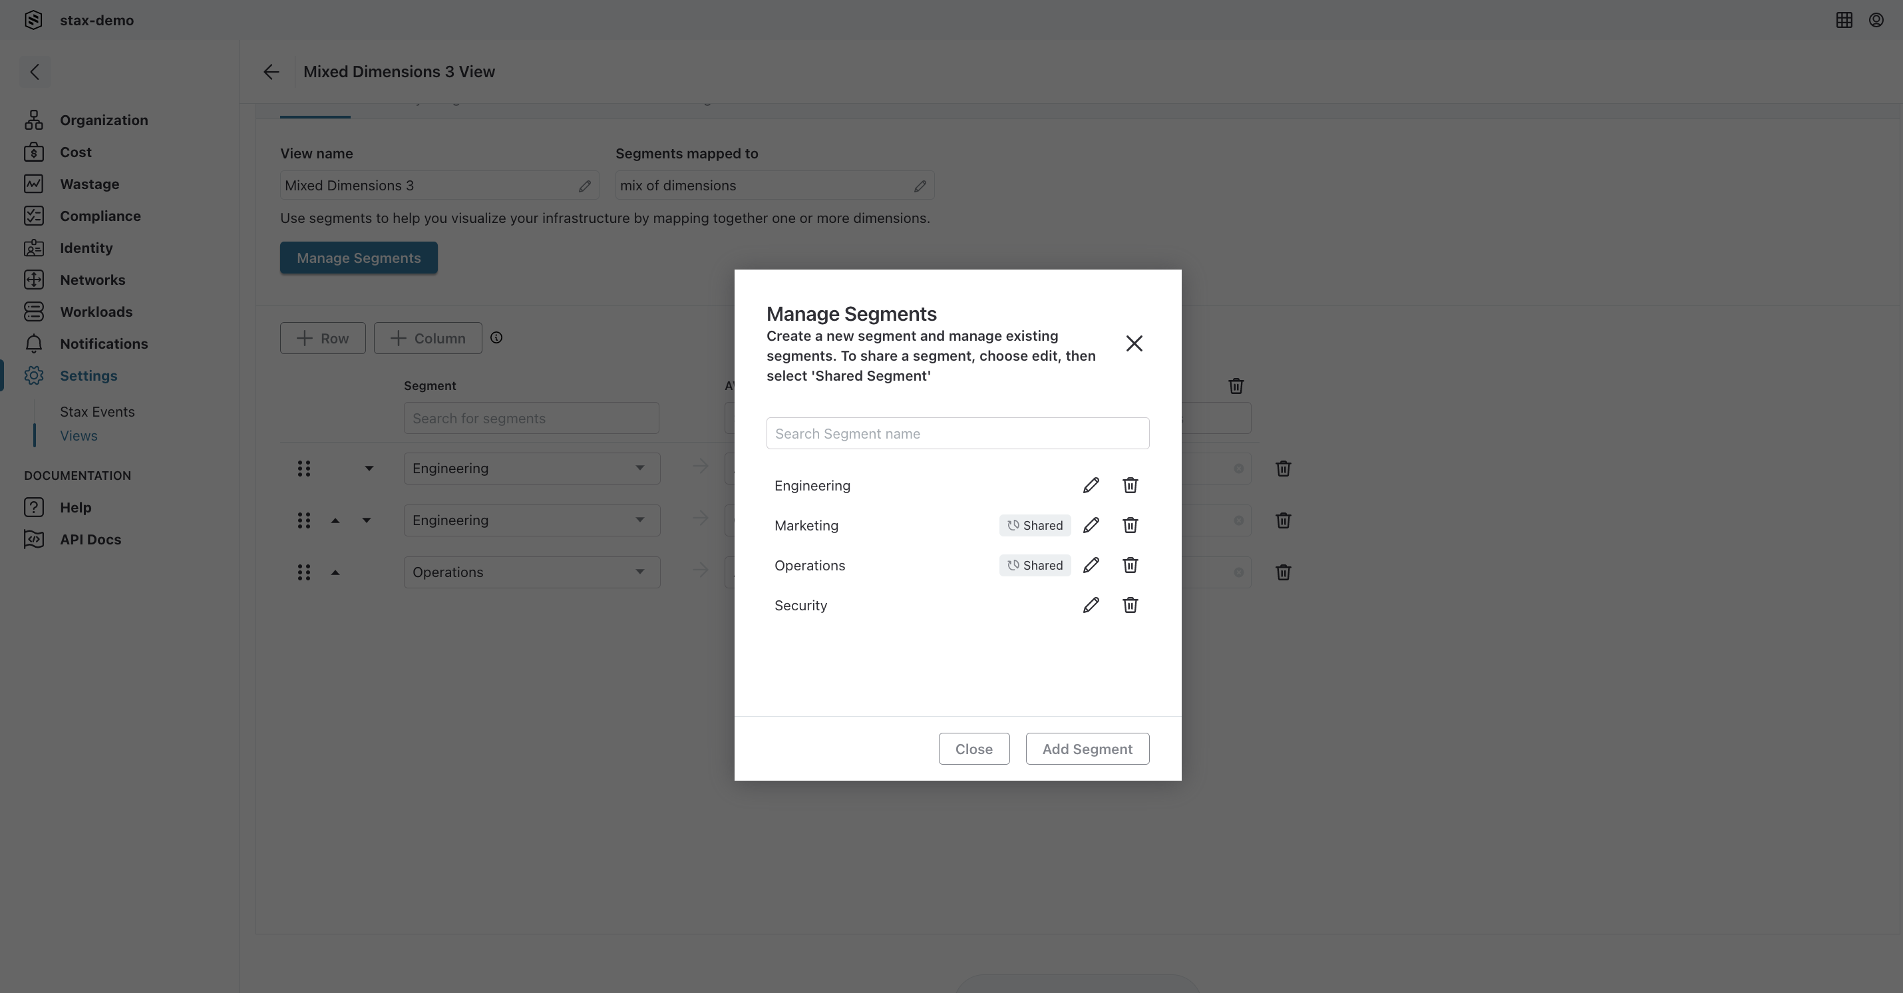Open the API Docs link
Viewport: 1903px width, 993px height.
[73, 539]
